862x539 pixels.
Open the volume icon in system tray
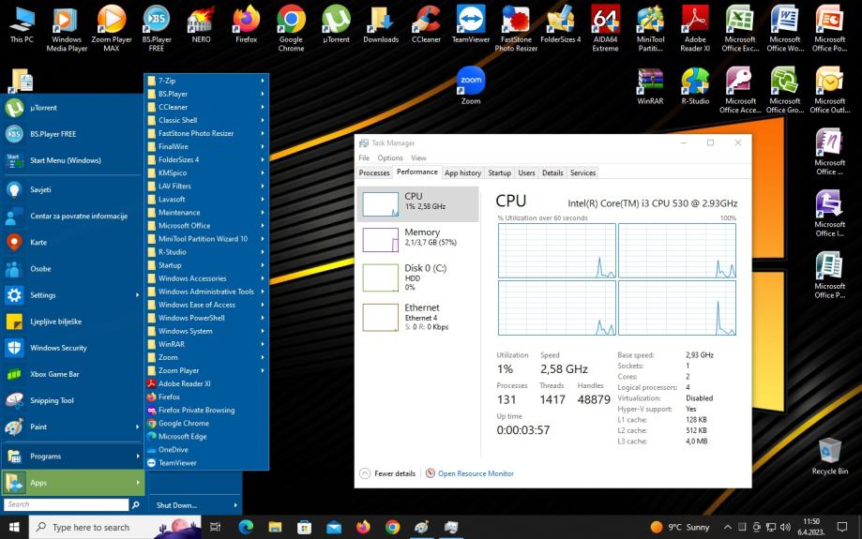[x=786, y=527]
